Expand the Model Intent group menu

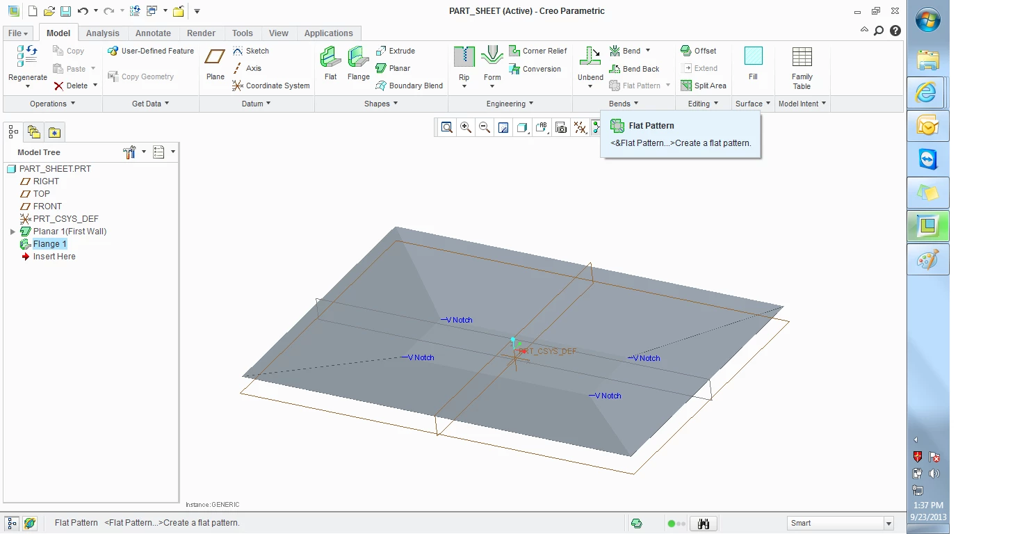pyautogui.click(x=803, y=104)
